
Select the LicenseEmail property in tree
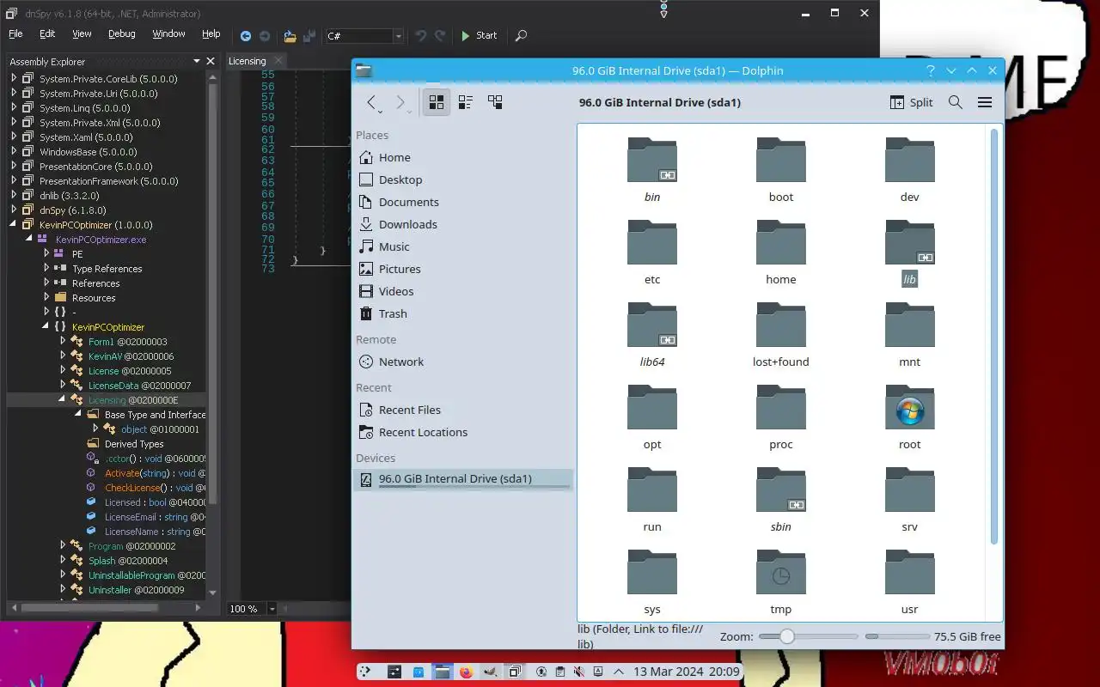tap(146, 517)
